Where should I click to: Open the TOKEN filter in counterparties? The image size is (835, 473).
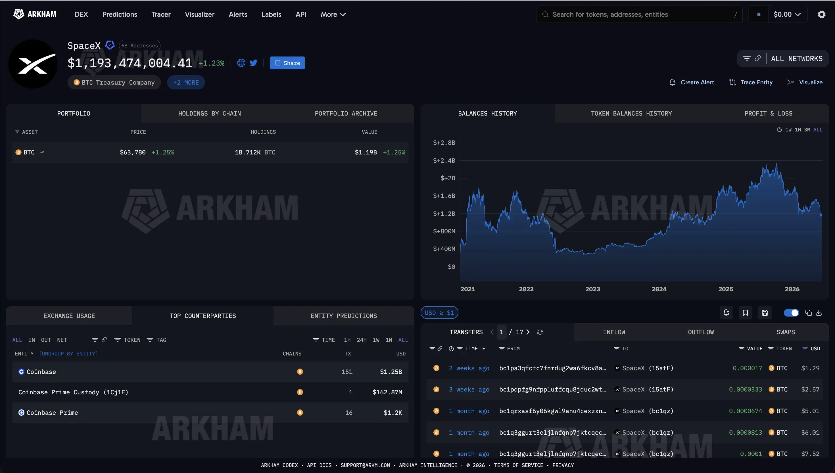(127, 340)
